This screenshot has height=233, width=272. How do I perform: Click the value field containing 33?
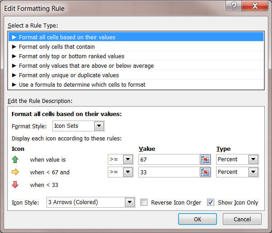[168, 172]
